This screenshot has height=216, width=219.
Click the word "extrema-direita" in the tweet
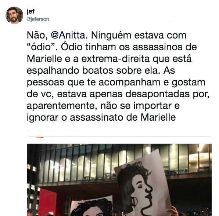[x=115, y=59]
